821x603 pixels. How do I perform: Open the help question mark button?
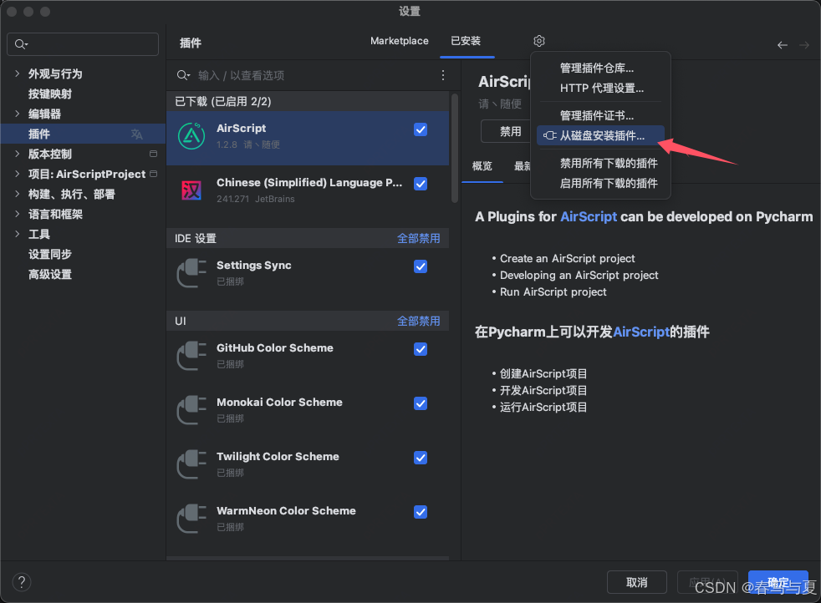coord(22,582)
